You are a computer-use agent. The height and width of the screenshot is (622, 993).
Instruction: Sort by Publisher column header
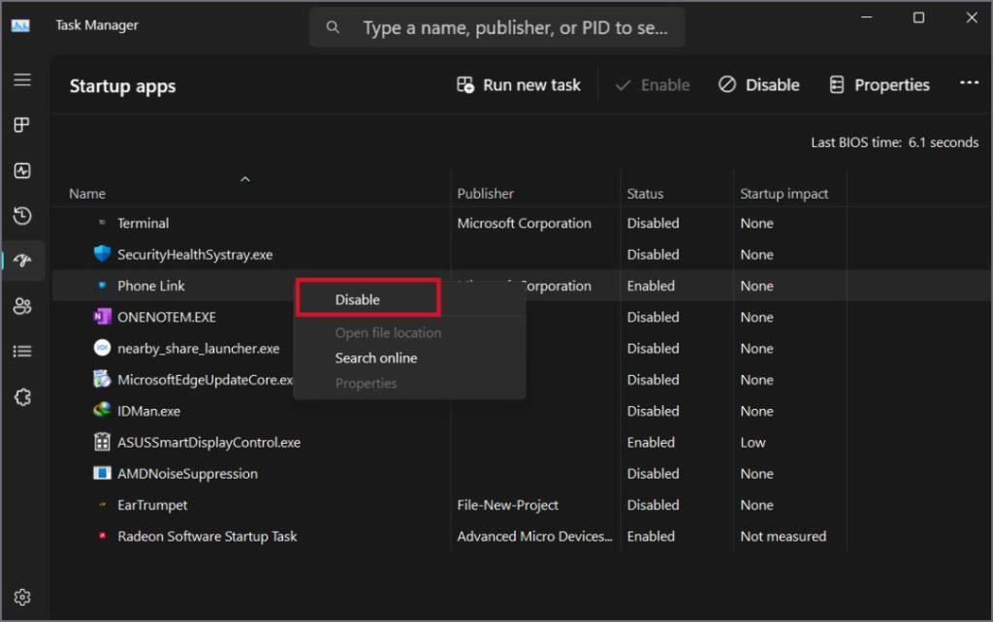[485, 193]
